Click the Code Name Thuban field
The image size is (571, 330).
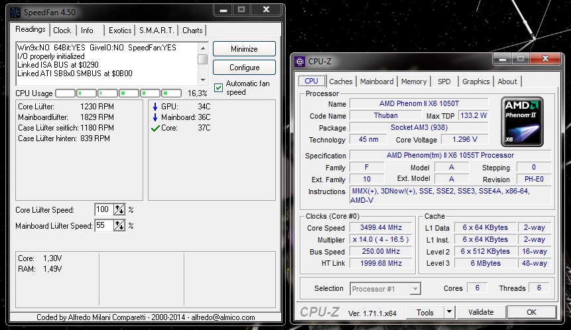[x=386, y=115]
